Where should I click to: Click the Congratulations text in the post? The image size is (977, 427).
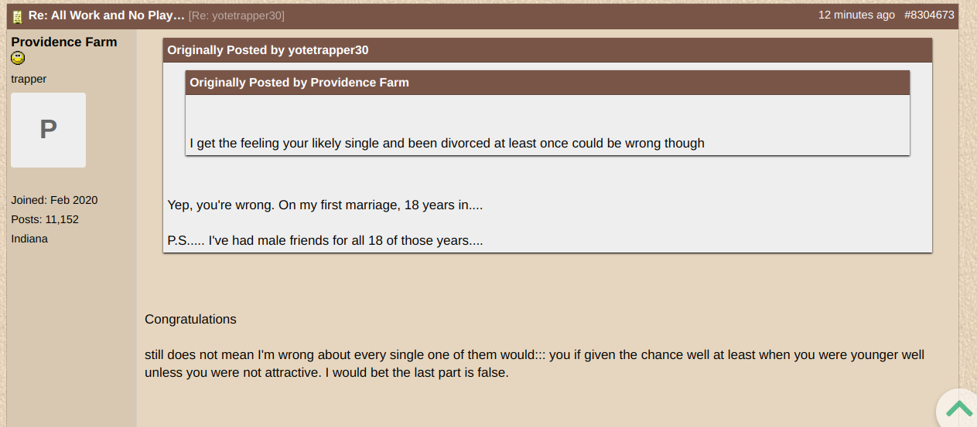pyautogui.click(x=190, y=319)
